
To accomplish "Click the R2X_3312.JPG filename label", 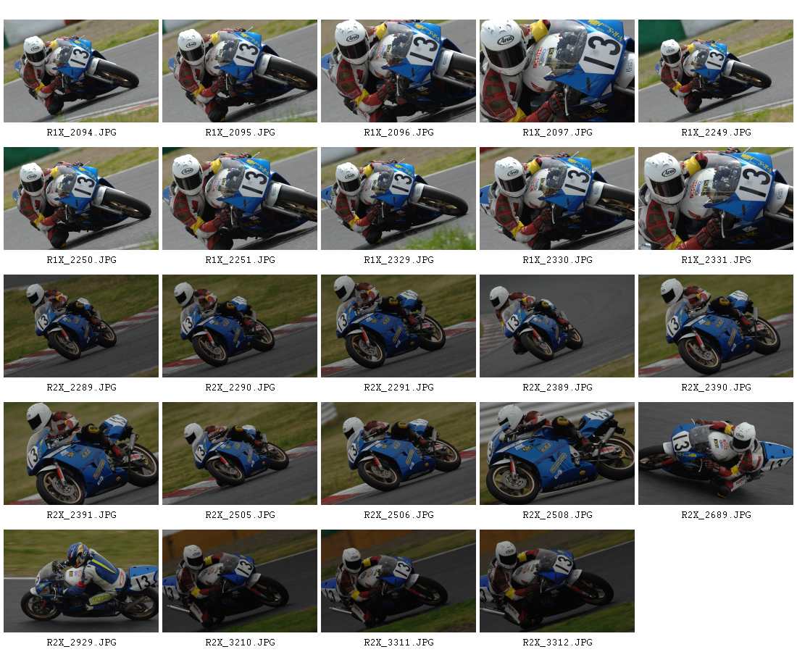I will [558, 643].
